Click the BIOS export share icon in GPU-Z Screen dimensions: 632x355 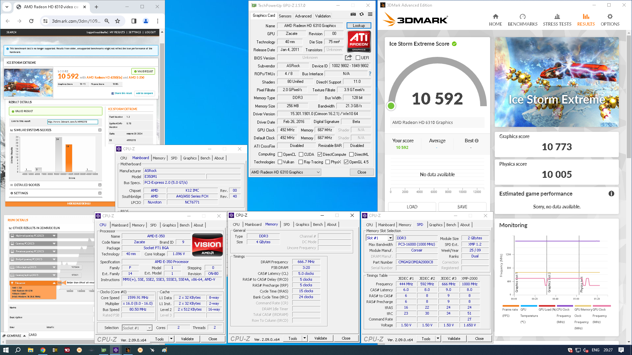tap(348, 58)
